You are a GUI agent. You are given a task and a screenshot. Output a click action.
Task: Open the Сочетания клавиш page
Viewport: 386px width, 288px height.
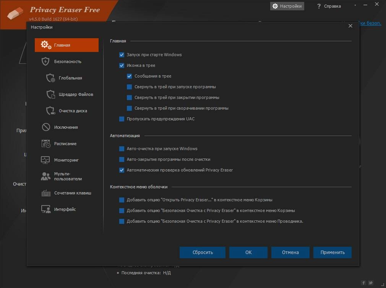[66, 193]
